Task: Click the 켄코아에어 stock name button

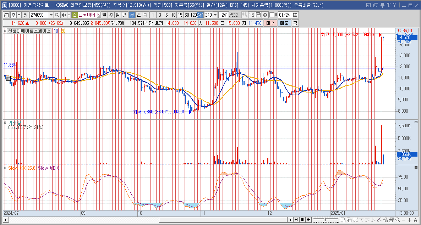Action: (89, 15)
